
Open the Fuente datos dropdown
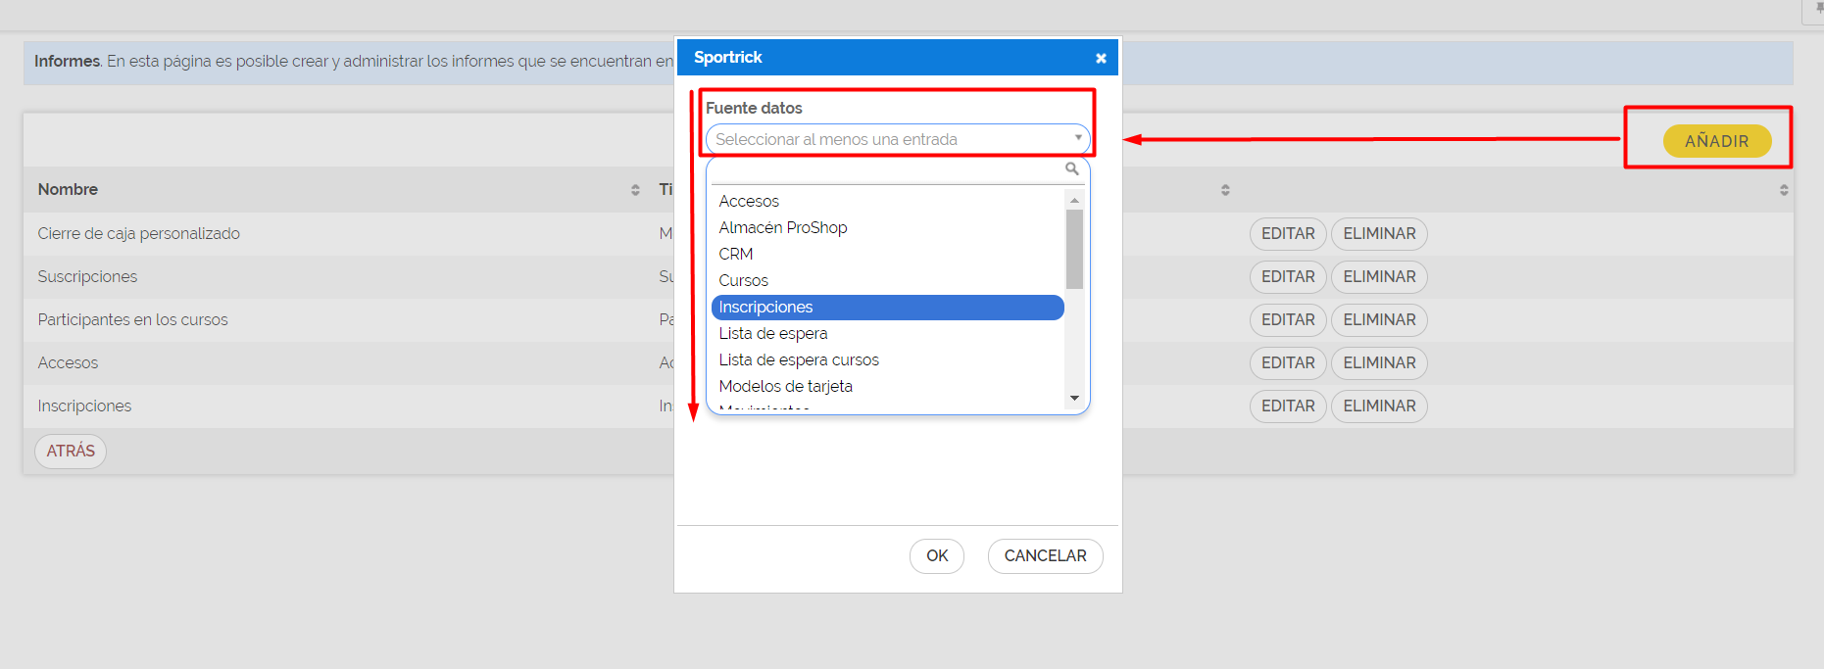tap(897, 139)
